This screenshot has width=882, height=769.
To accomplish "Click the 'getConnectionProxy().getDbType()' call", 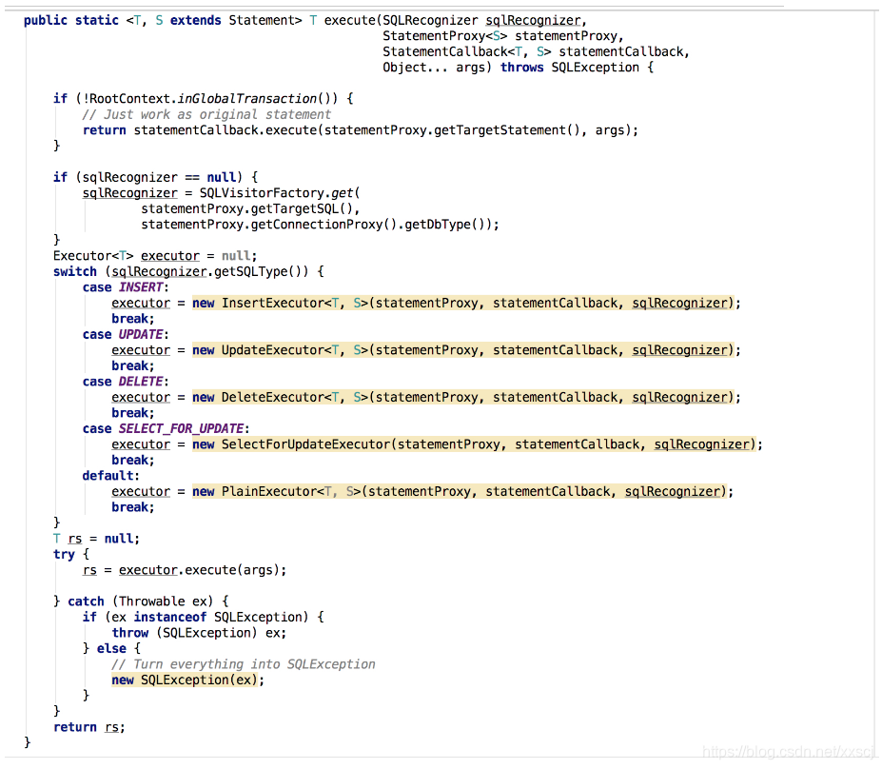I will point(371,225).
